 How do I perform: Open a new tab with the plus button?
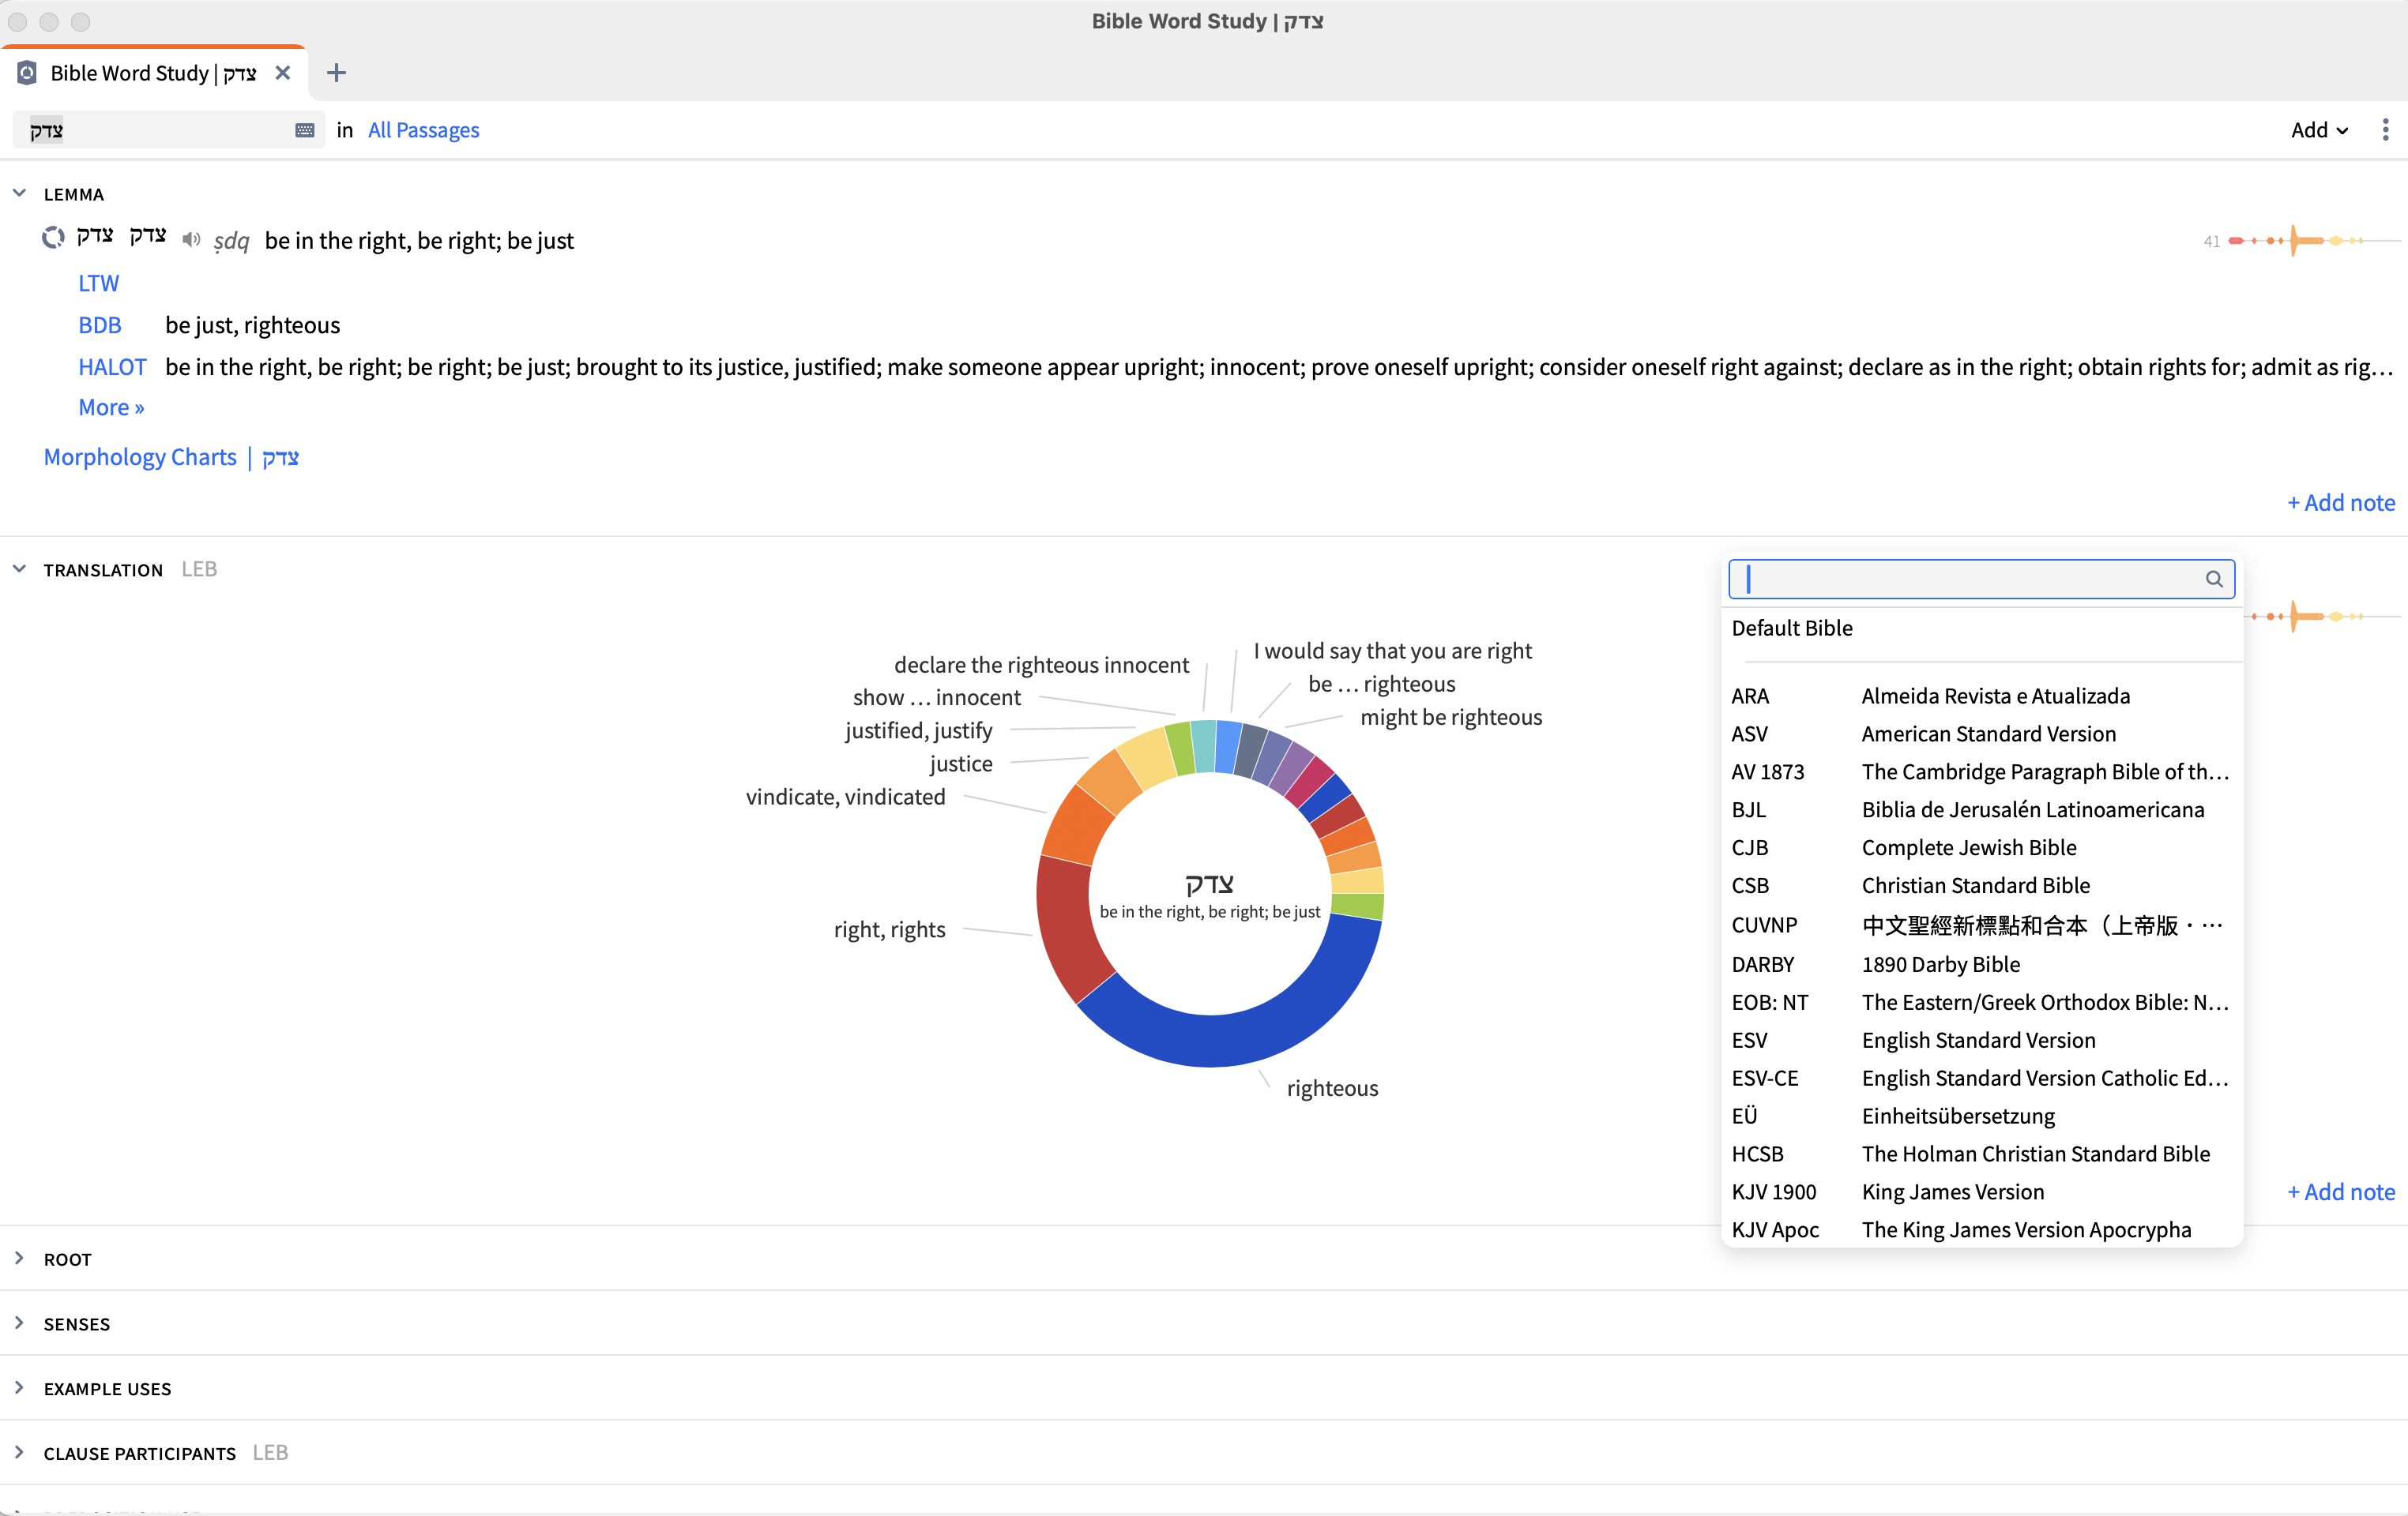click(x=336, y=73)
